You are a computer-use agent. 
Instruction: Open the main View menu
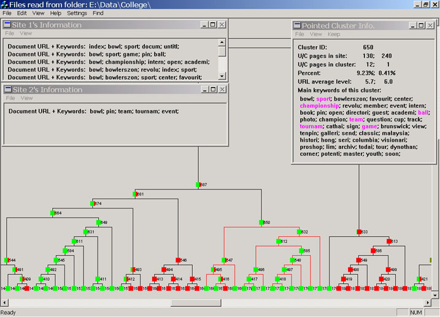coord(38,13)
